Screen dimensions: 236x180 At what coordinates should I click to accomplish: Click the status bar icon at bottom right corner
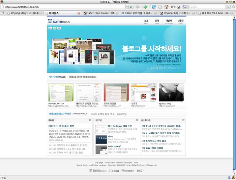click(x=233, y=178)
